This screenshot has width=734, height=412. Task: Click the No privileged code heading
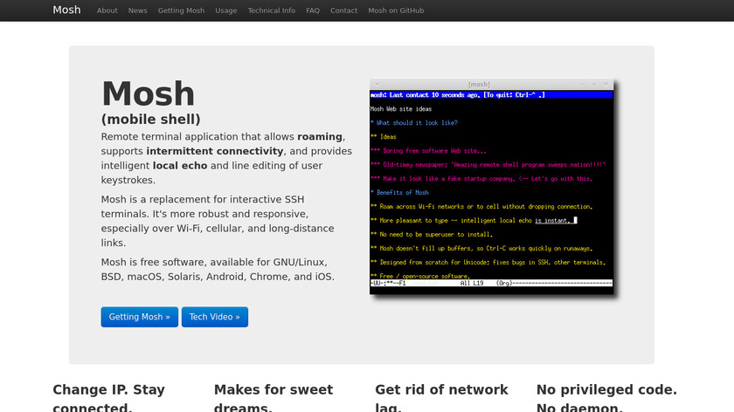tap(606, 397)
